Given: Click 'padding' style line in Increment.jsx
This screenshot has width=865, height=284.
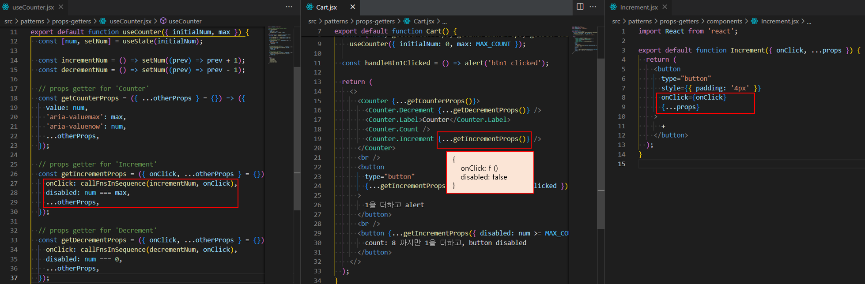Looking at the screenshot, I should click(711, 88).
